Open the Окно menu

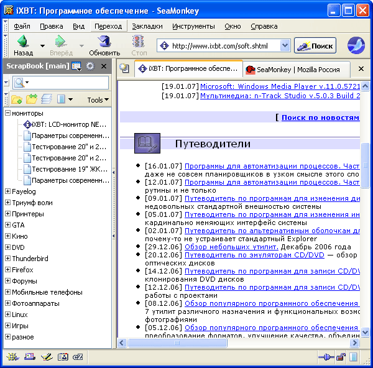click(x=233, y=26)
